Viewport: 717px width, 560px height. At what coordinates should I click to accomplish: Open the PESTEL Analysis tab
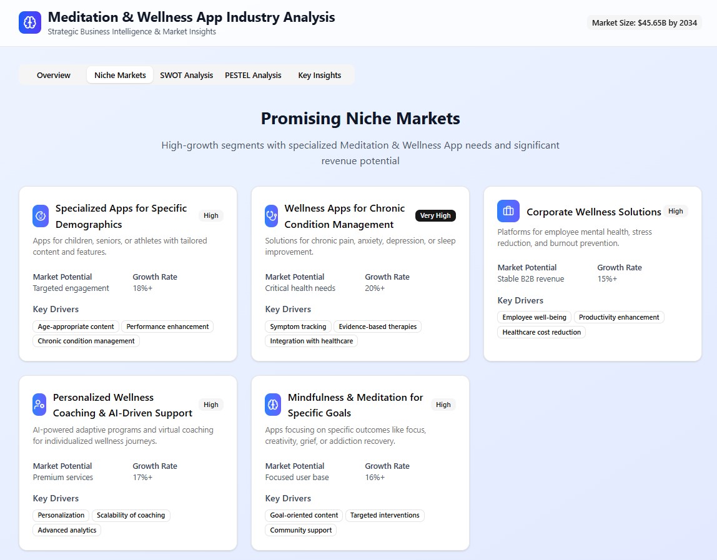point(253,75)
